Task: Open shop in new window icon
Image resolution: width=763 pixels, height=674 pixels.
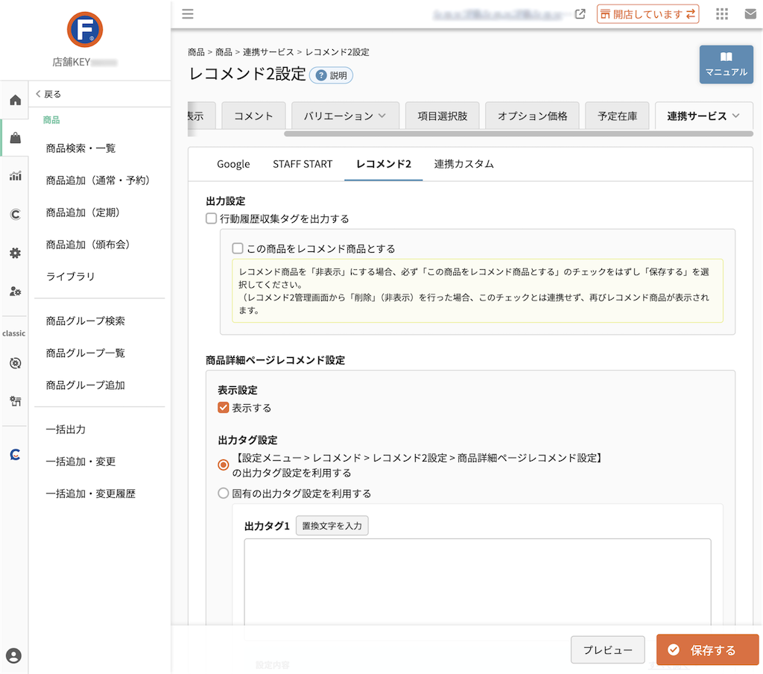Action: (x=580, y=14)
